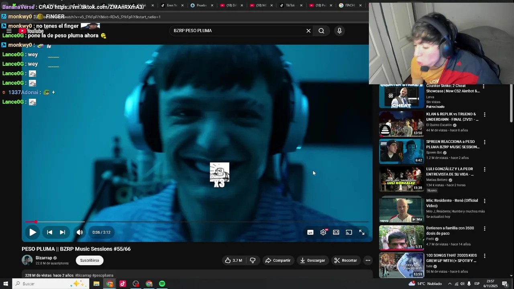Image resolution: width=514 pixels, height=289 pixels.
Task: Open player settings gear icon
Action: 323,232
